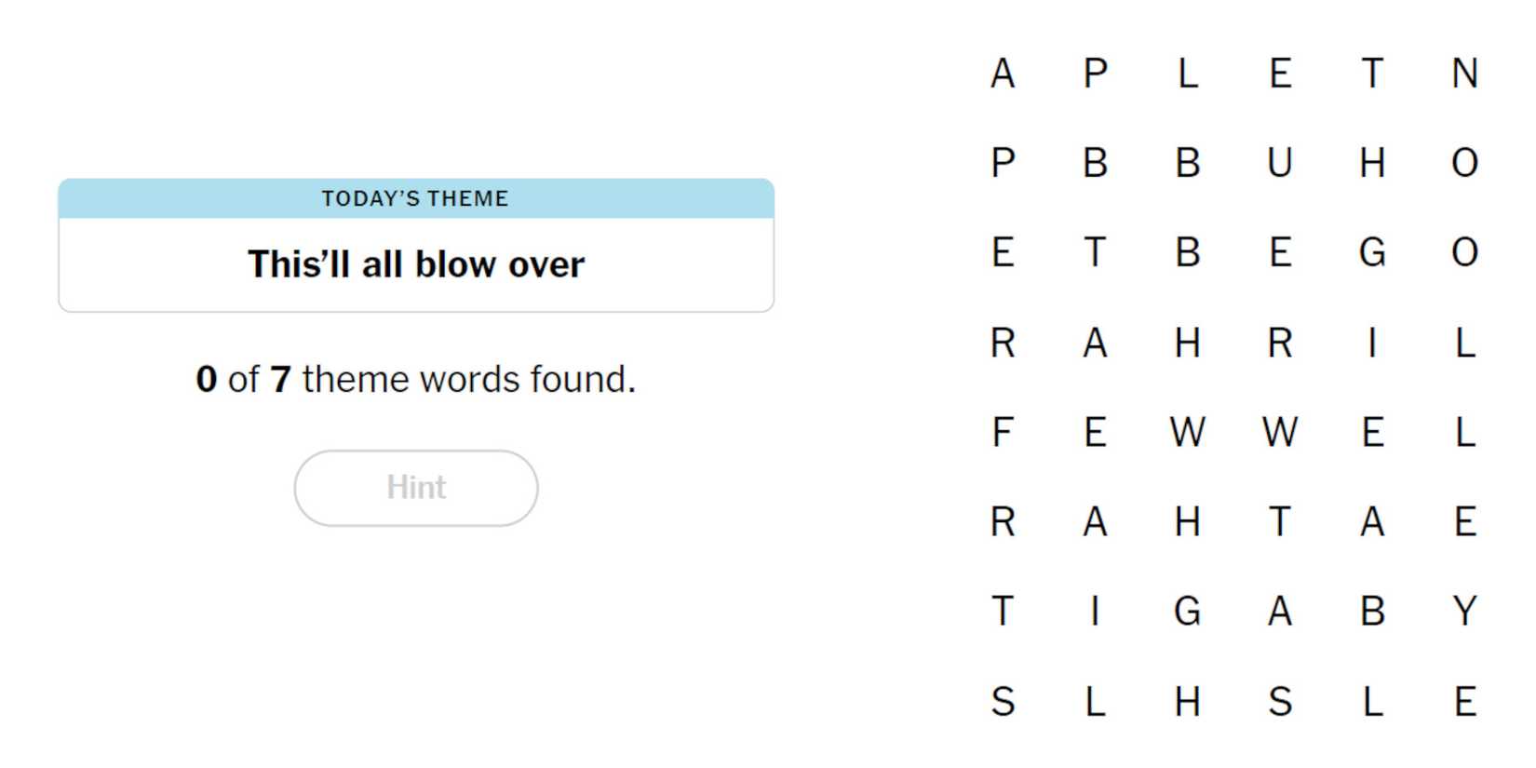This screenshot has height=768, width=1536.
Task: Select the letter B in the seventh row
Action: 1372,612
